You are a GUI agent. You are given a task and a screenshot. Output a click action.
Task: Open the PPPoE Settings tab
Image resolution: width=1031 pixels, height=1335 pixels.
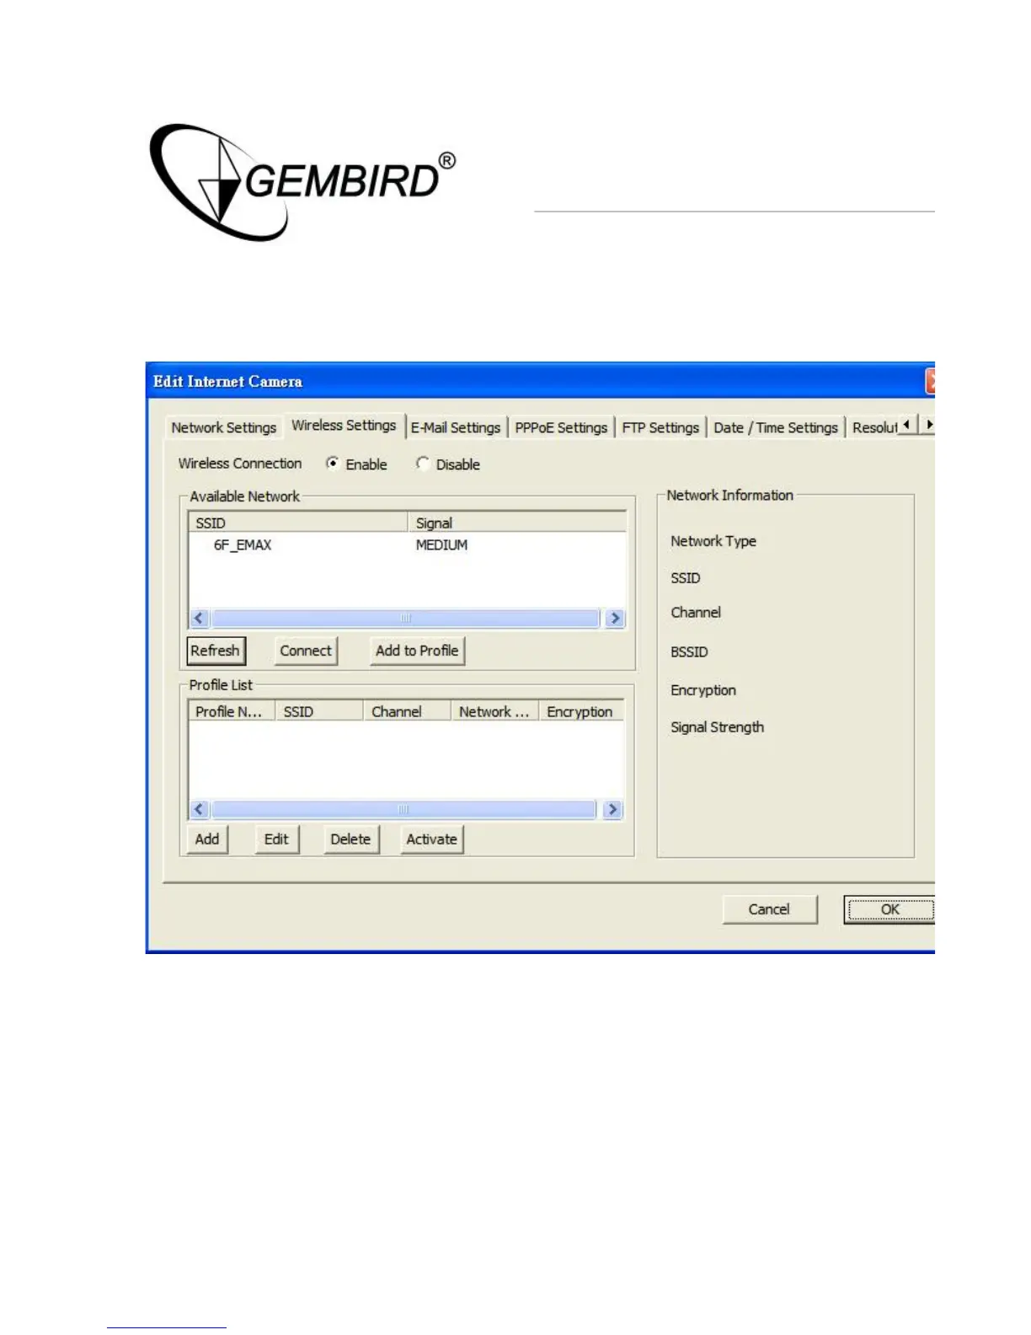pos(561,427)
